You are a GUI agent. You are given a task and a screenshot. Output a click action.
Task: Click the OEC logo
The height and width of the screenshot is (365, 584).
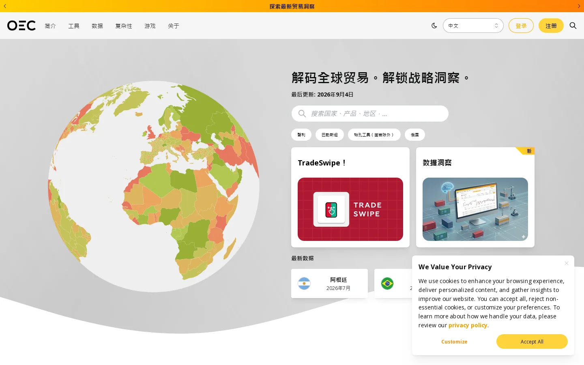click(21, 26)
